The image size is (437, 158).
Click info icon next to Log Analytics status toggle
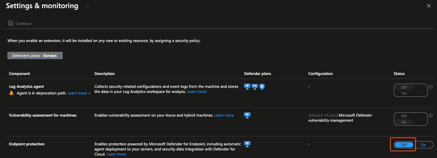coord(431,87)
